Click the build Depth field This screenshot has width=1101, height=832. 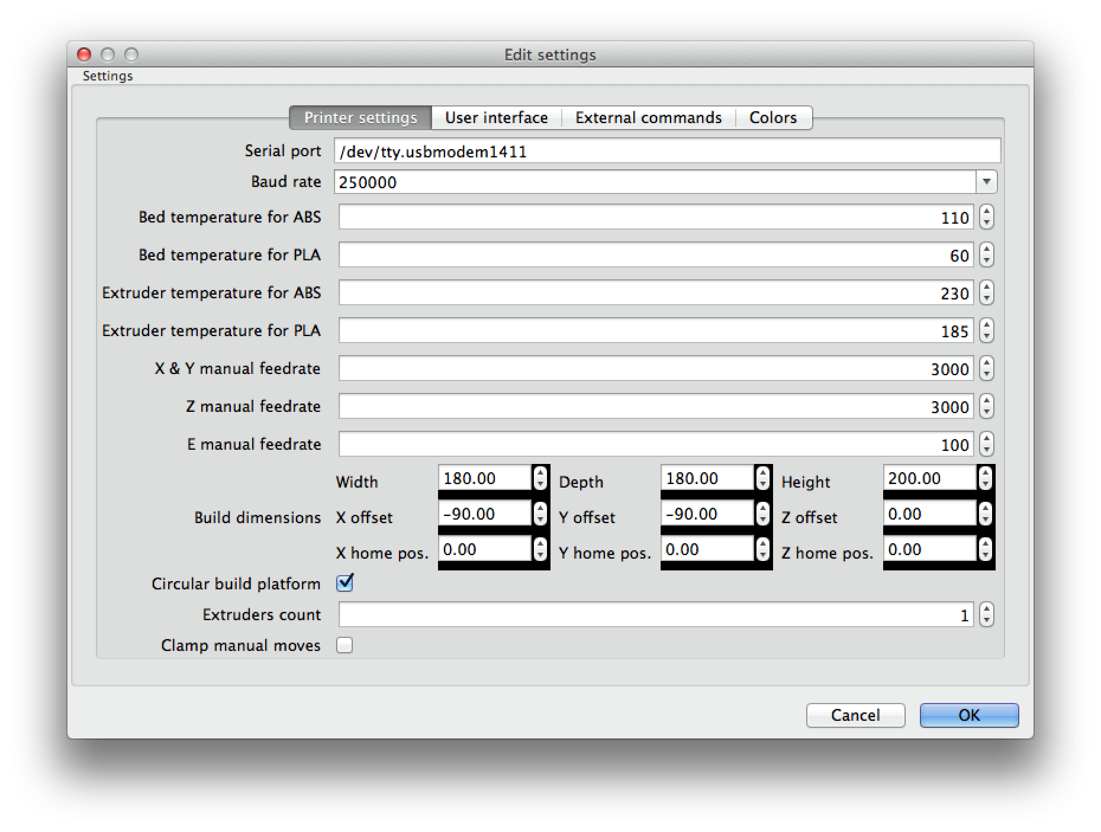(707, 478)
